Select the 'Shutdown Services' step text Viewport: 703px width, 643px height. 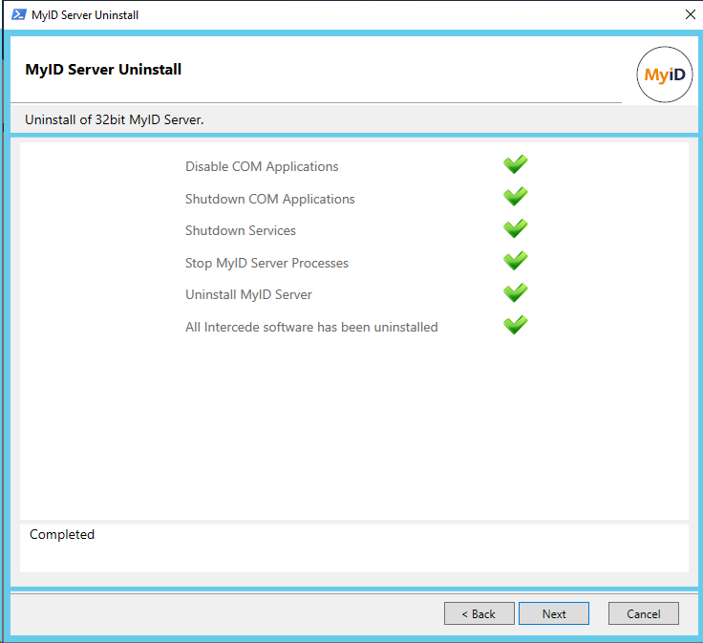pos(241,230)
